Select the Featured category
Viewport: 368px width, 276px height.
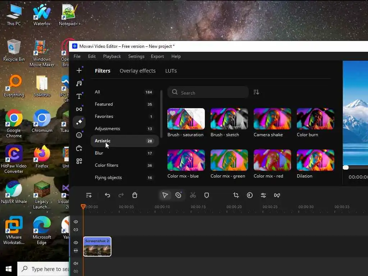point(124,104)
